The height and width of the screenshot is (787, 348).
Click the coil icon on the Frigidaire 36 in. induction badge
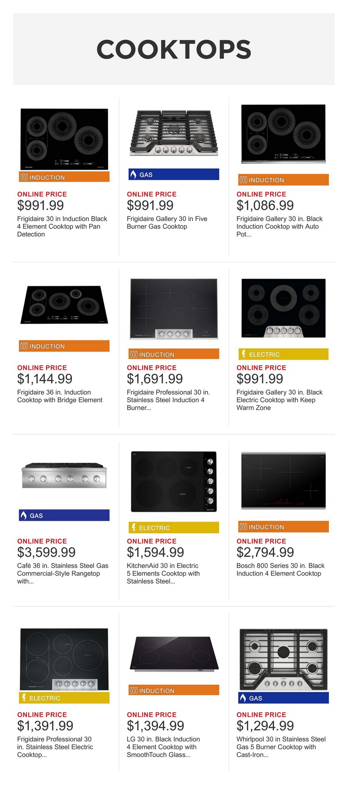(24, 346)
